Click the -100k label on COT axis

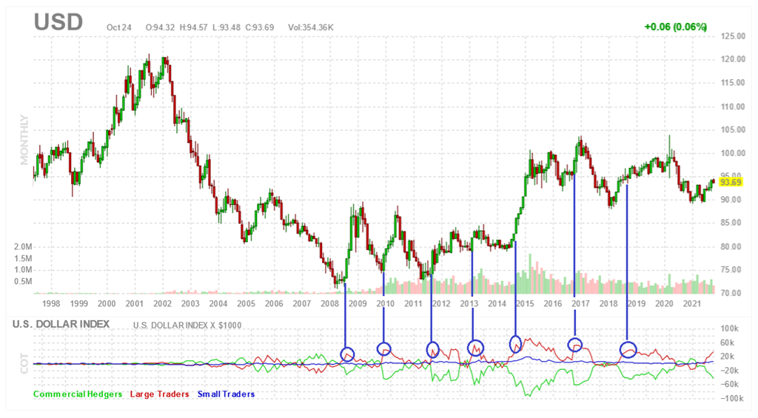coord(732,398)
